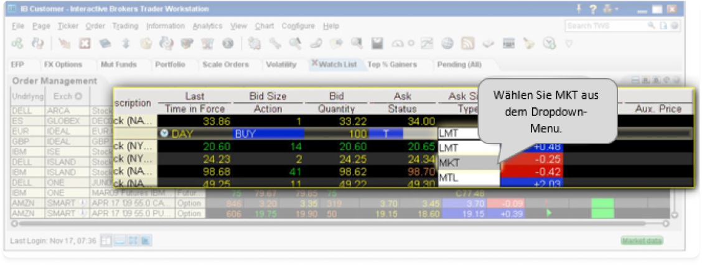The image size is (702, 267).
Task: Click the red X box toolbar icon
Action: coord(85,43)
